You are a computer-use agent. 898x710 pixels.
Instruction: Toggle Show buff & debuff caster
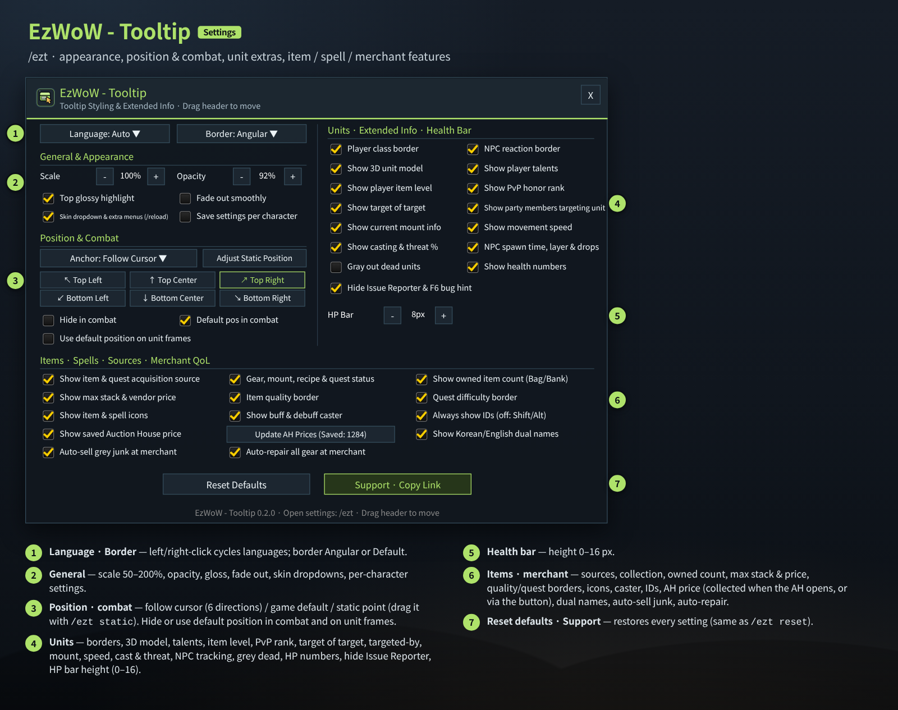(x=235, y=416)
